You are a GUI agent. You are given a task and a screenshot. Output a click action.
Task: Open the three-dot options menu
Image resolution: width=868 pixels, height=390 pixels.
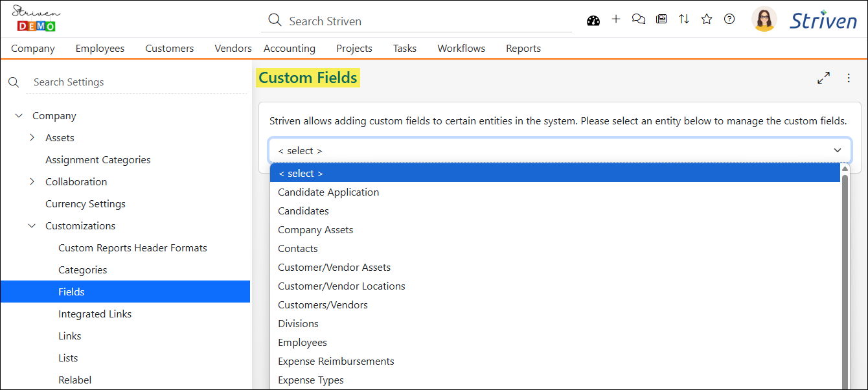(849, 78)
